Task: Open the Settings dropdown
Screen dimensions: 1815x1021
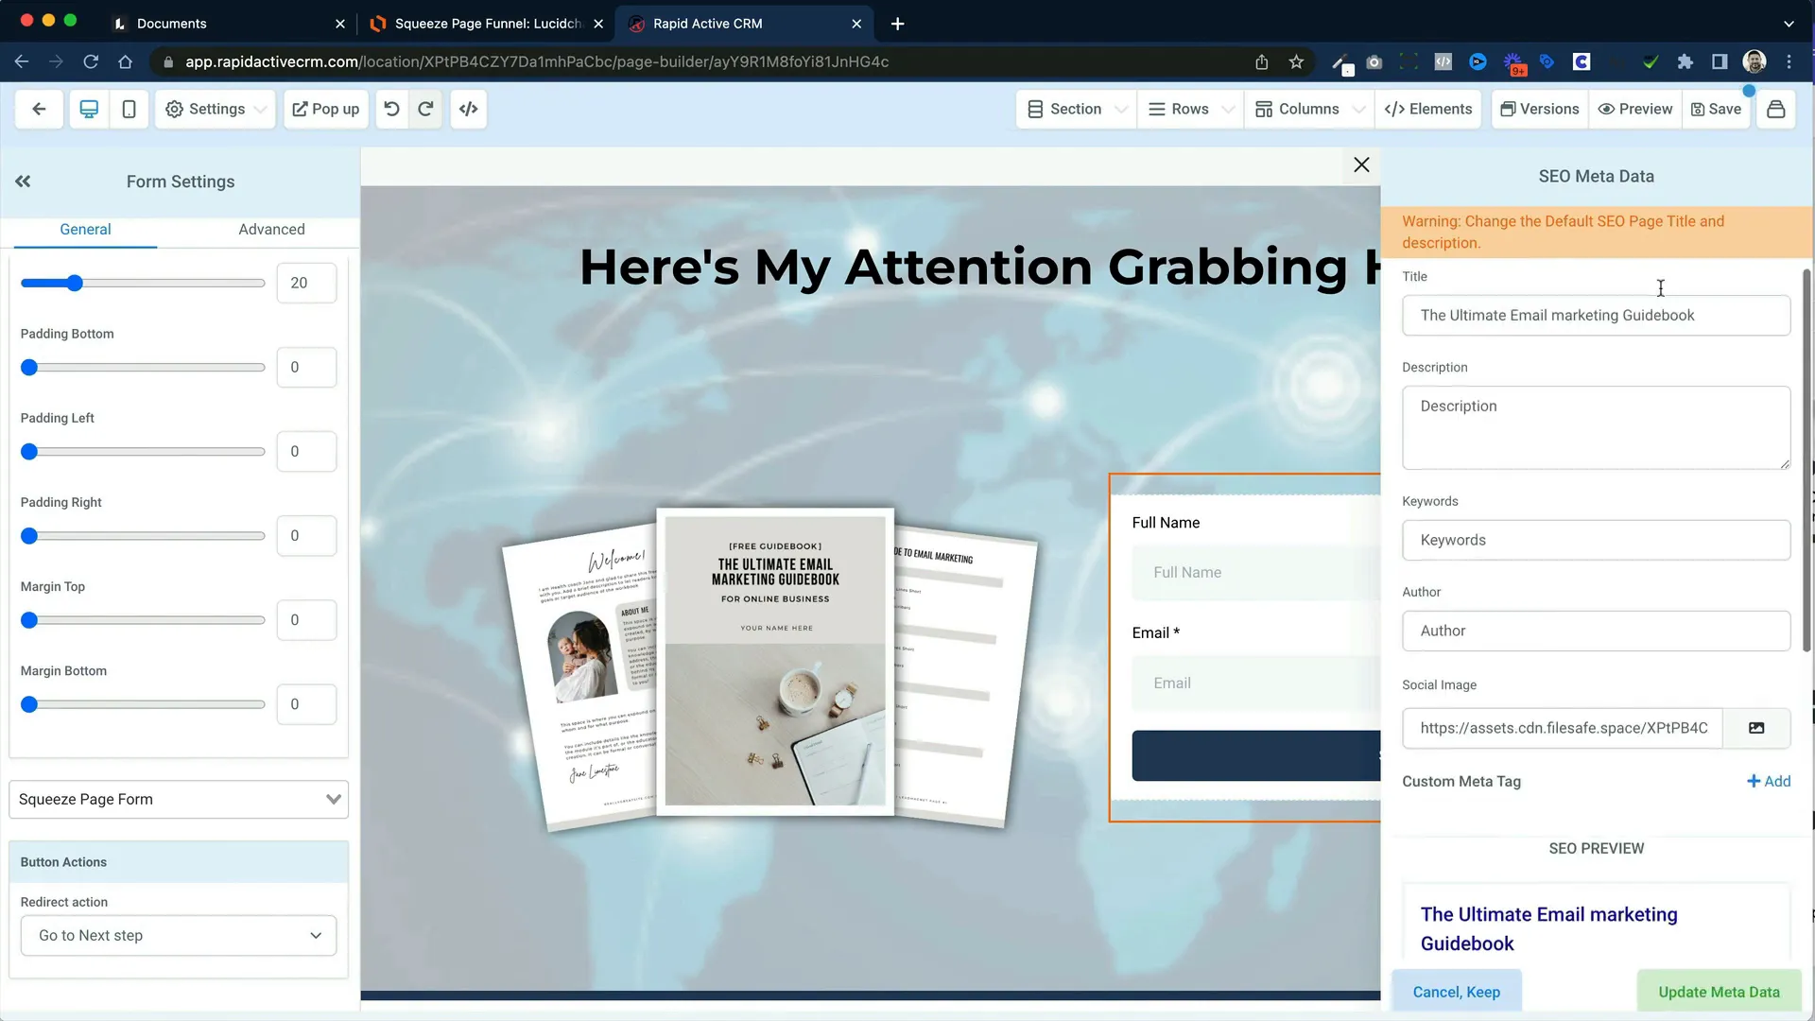Action: (215, 109)
